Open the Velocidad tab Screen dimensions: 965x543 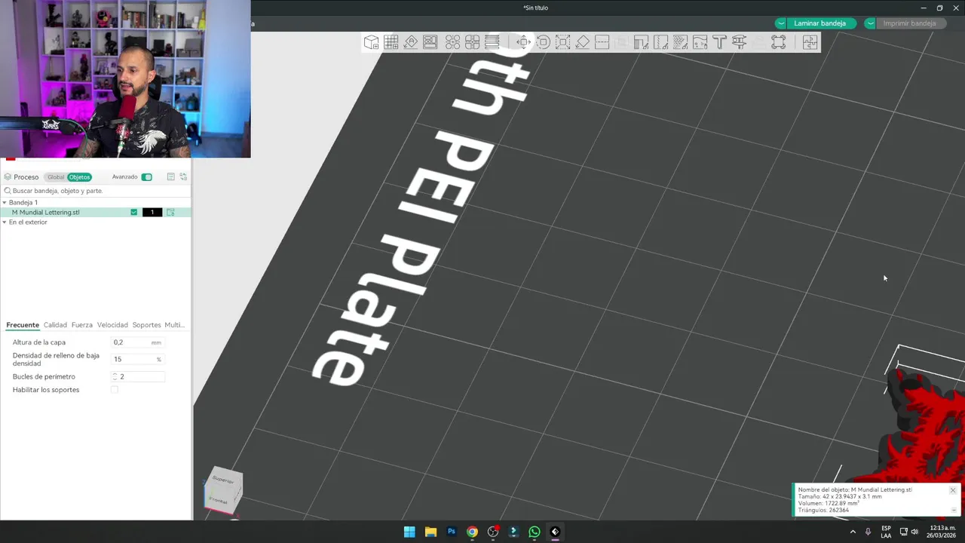(x=112, y=325)
